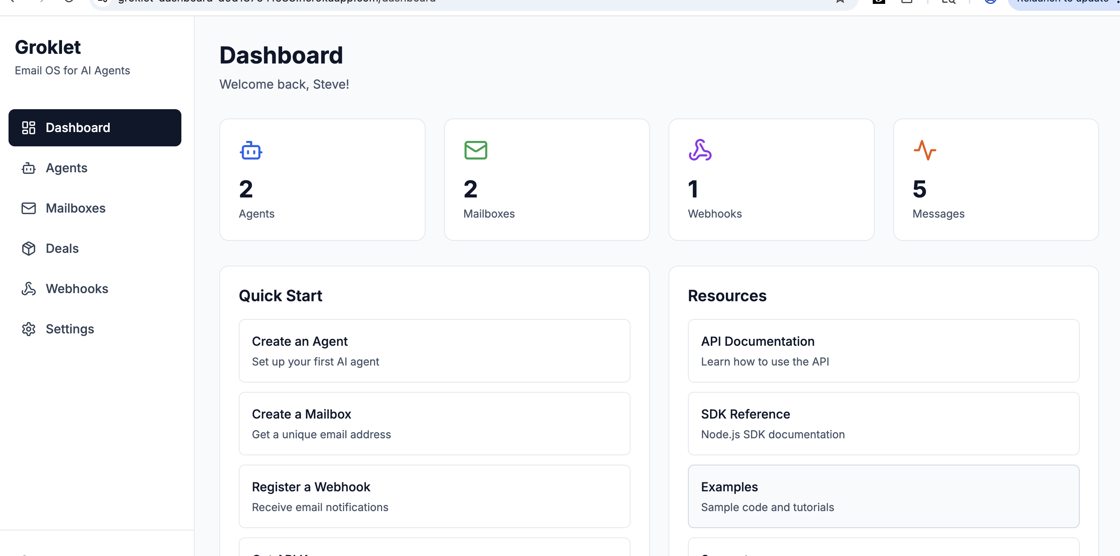Open Register a Webhook card
This screenshot has height=556, width=1120.
coord(434,496)
